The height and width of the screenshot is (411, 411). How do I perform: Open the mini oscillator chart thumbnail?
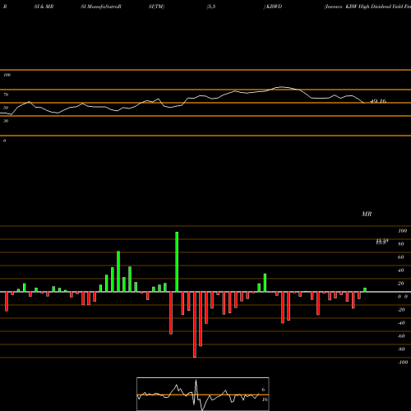203,394
